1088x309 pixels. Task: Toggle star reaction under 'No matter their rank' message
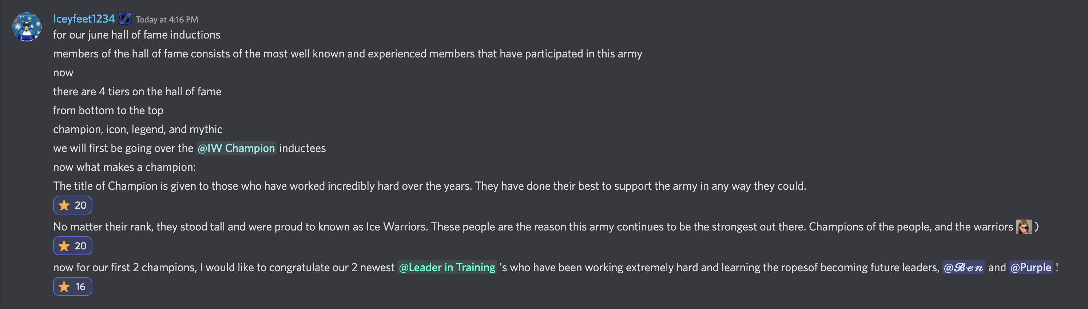73,246
